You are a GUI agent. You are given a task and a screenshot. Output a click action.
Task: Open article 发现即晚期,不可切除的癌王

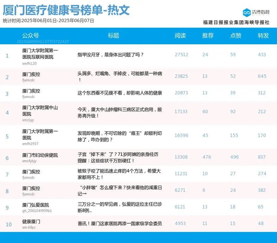tap(120, 136)
